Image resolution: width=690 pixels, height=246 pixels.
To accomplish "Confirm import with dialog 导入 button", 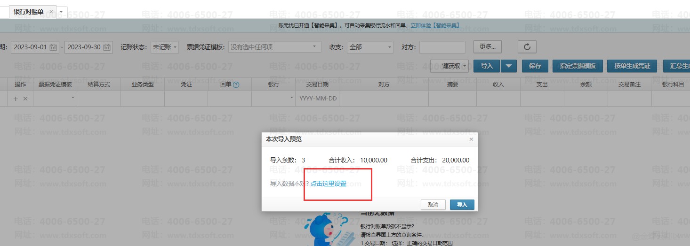I will click(462, 205).
